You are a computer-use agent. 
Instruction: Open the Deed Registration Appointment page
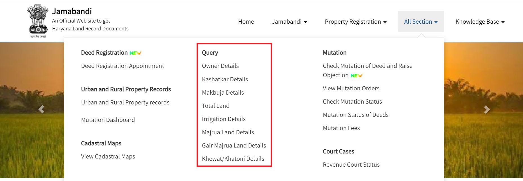point(123,66)
